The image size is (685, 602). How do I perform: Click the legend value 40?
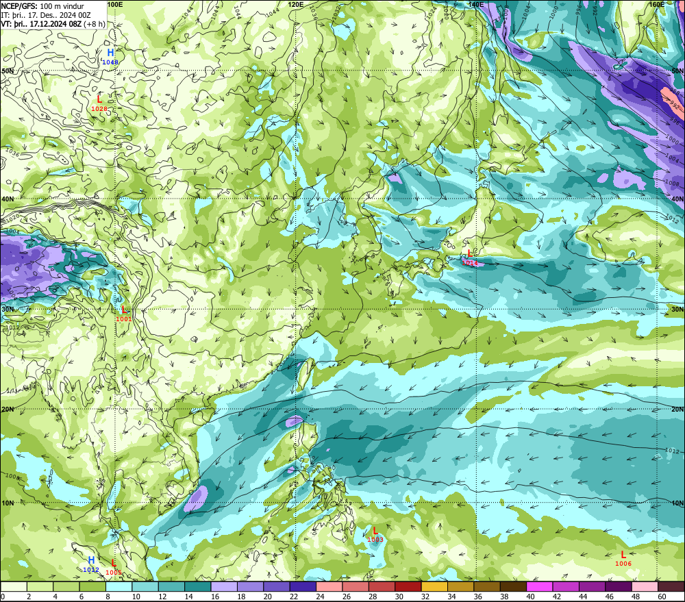coord(530,597)
